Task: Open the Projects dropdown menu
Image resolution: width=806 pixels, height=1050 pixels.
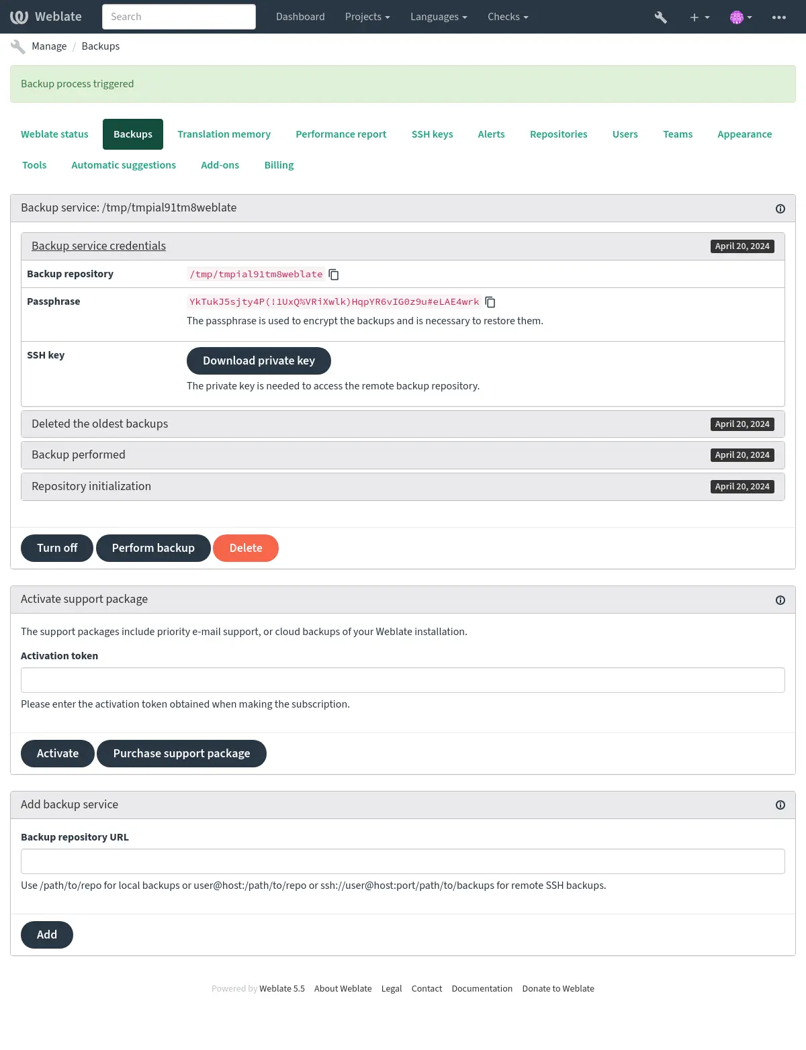Action: point(367,17)
